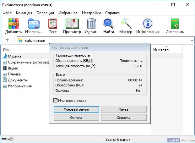Click the Документы file icon

[5, 80]
